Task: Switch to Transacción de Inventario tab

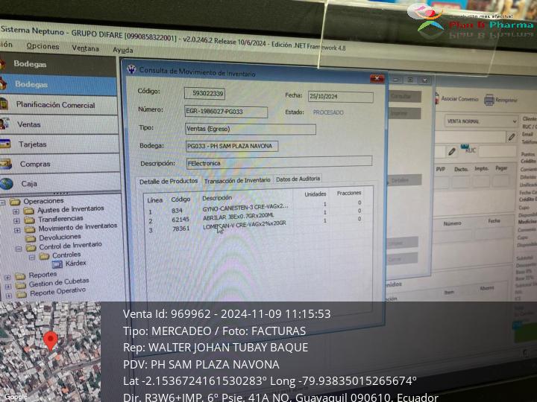Action: tap(237, 180)
